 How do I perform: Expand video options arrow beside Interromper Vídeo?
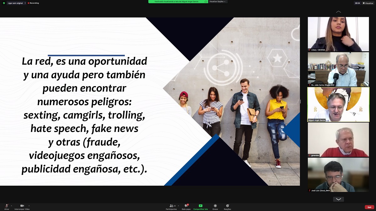tap(29, 206)
